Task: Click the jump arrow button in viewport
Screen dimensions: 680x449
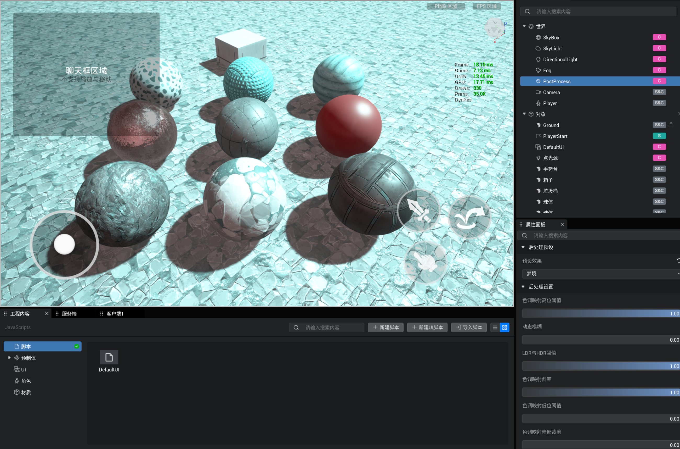Action: [470, 217]
